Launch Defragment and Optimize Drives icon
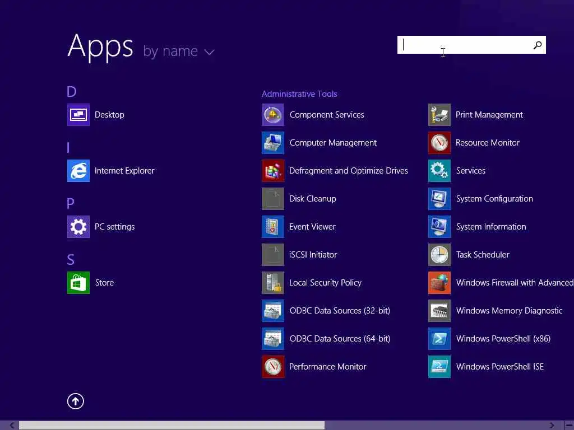Image resolution: width=574 pixels, height=430 pixels. click(273, 171)
